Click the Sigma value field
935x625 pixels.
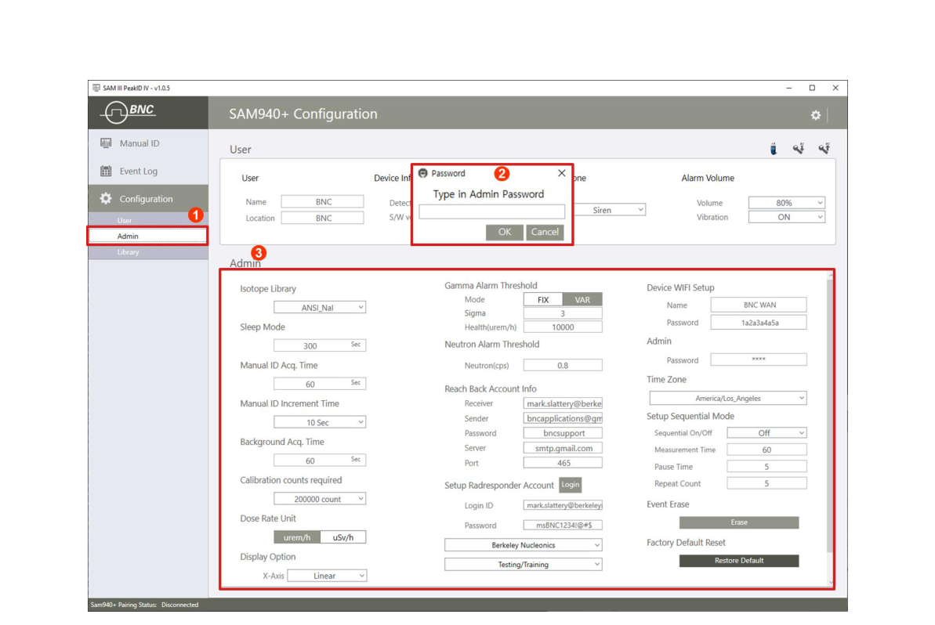[x=563, y=313]
